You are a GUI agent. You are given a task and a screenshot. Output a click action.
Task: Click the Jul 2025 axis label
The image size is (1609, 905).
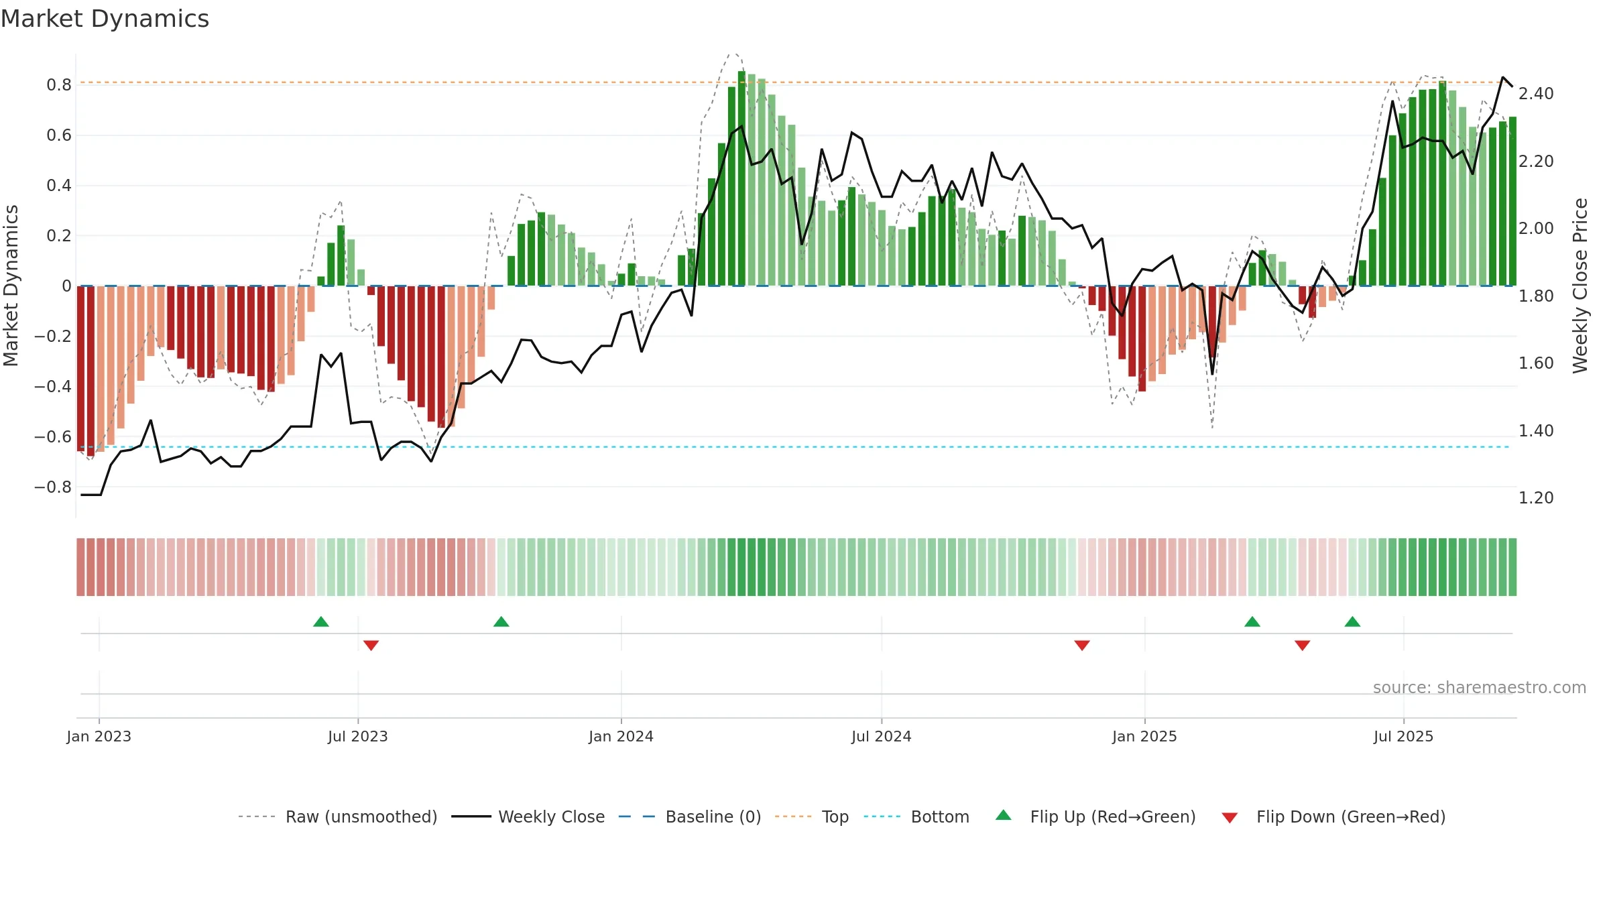[1403, 736]
